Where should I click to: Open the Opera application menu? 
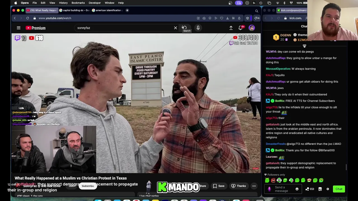pos(25,3)
